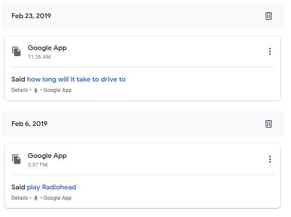291x217 pixels.
Task: Click the microphone icon under play Radiohead
Action: click(x=36, y=198)
